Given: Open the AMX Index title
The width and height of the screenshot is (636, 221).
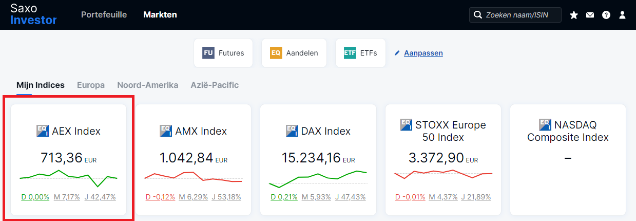Looking at the screenshot, I should [x=201, y=131].
